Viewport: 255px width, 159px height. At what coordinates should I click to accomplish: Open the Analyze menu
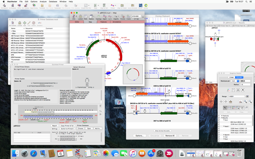click(43, 2)
